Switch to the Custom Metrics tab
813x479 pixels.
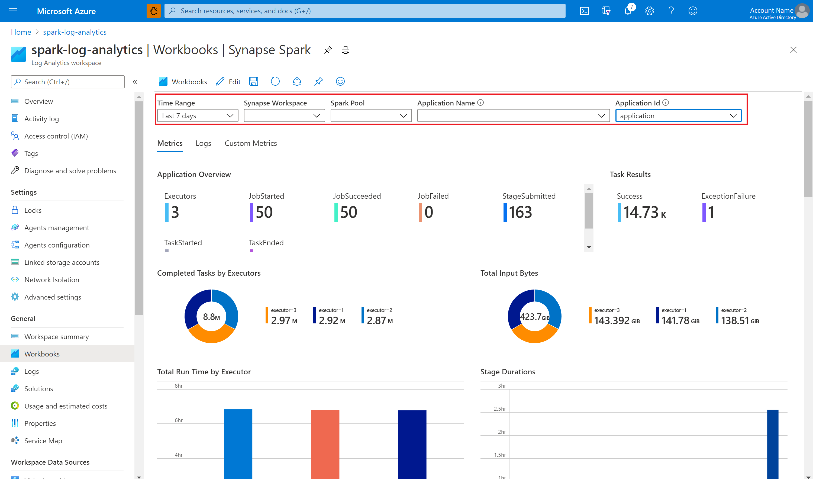pos(250,144)
